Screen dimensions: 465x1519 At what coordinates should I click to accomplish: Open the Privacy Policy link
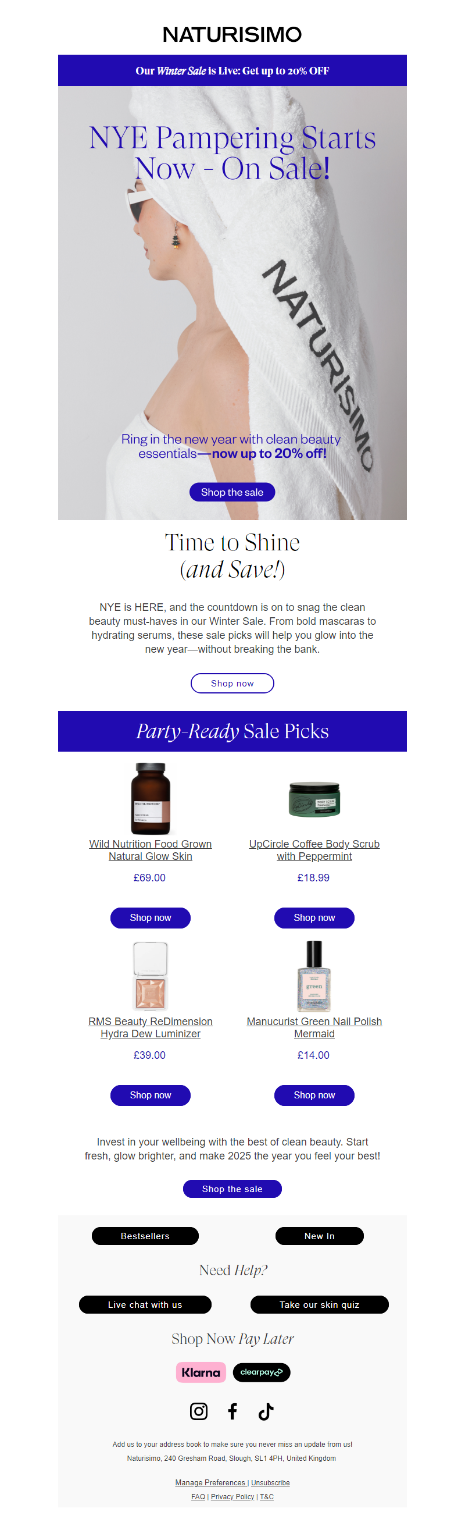coord(232,1496)
